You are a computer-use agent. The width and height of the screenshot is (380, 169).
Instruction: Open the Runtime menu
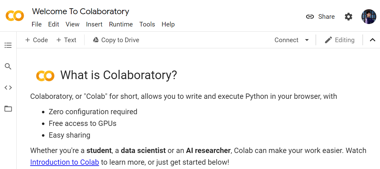(121, 24)
